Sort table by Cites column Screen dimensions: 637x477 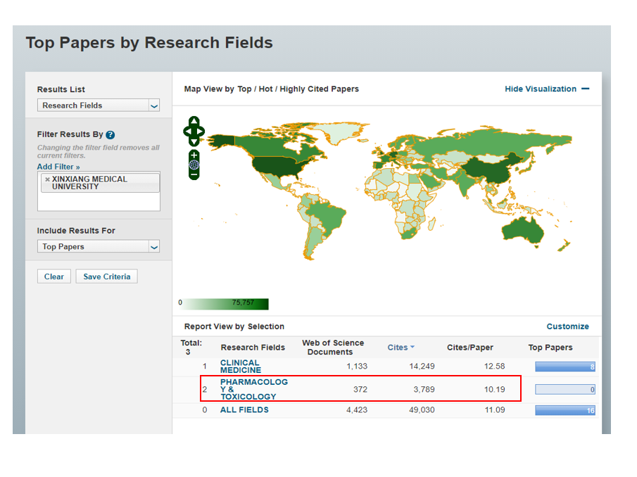point(398,348)
